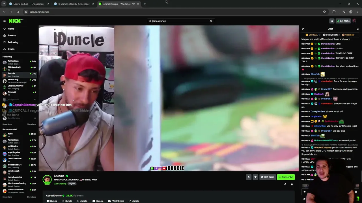
Task: Open the Kick shop icon beside Get KICKs
Action: (x=332, y=21)
